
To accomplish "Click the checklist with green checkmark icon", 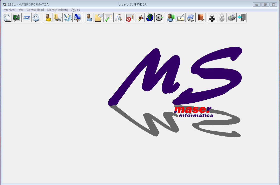I will 109,18.
